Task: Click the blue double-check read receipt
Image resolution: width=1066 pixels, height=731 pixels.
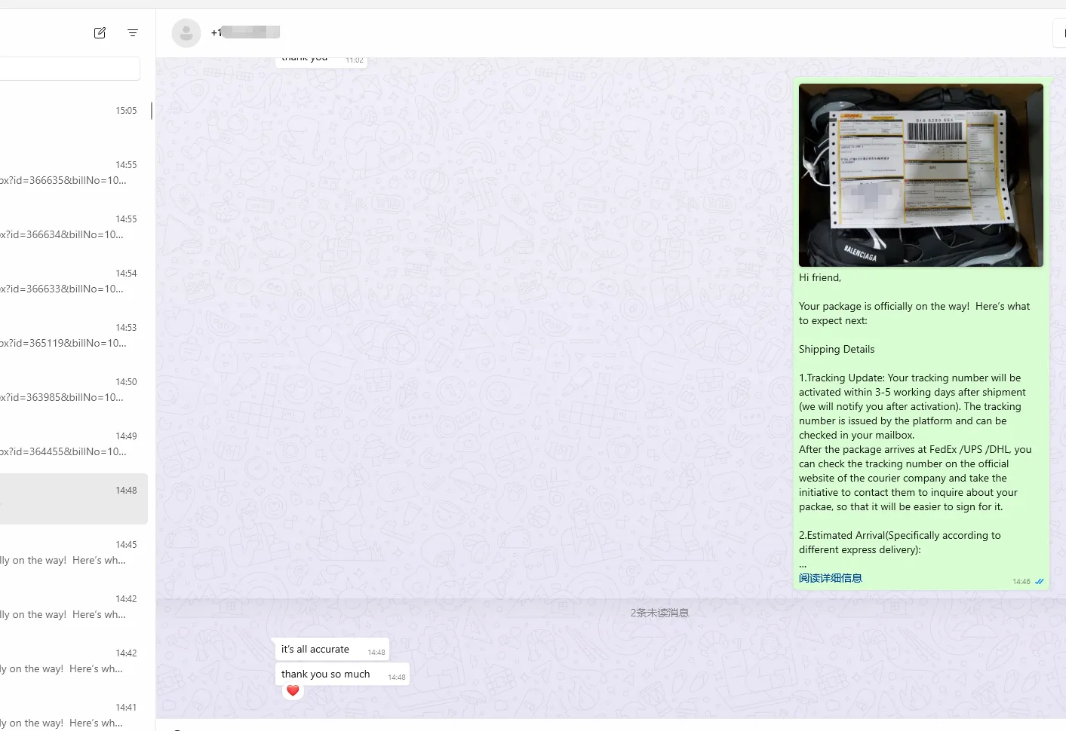Action: pyautogui.click(x=1039, y=582)
